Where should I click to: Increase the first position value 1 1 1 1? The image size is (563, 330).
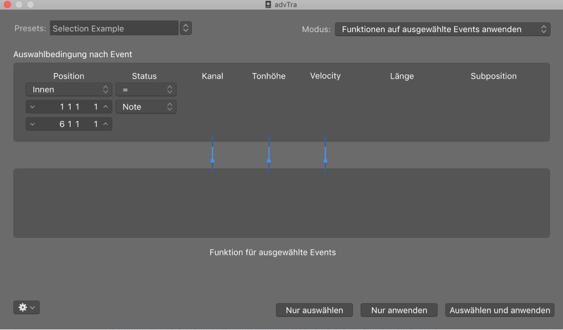click(106, 107)
